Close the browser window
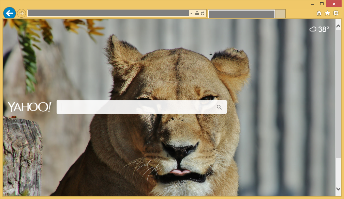The width and height of the screenshot is (344, 199). tap(334, 4)
